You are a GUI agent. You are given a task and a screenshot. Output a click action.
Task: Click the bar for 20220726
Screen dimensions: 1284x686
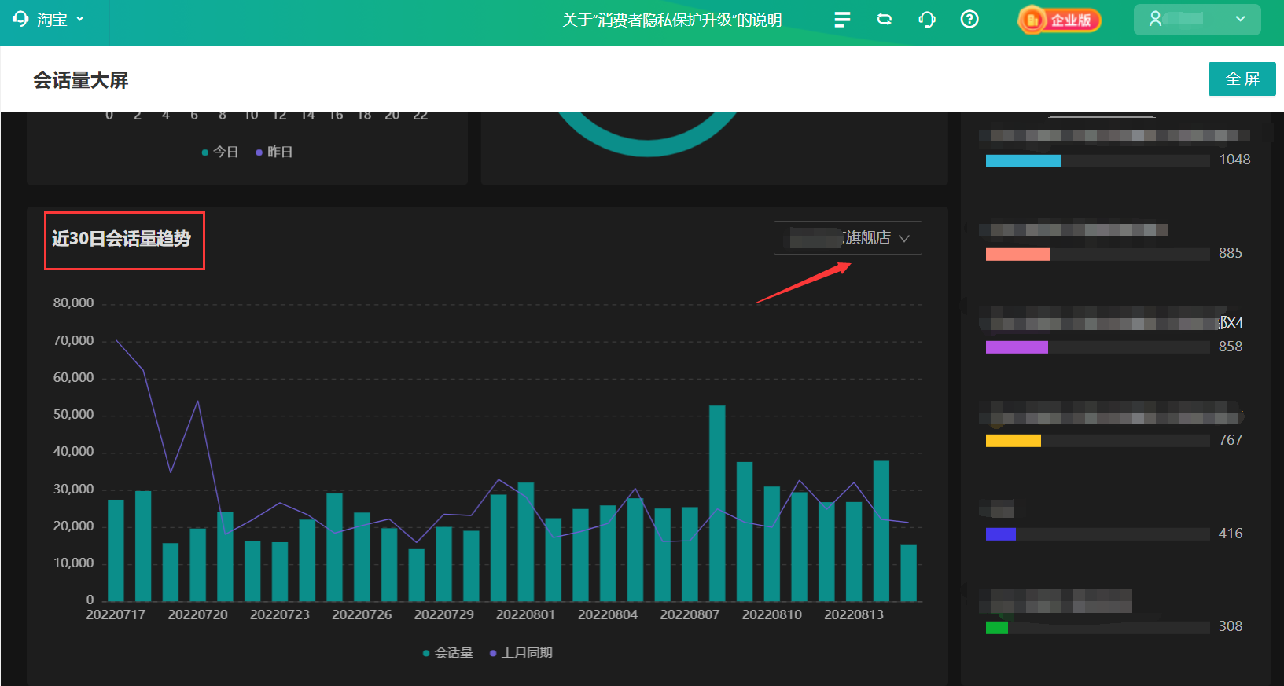point(362,557)
